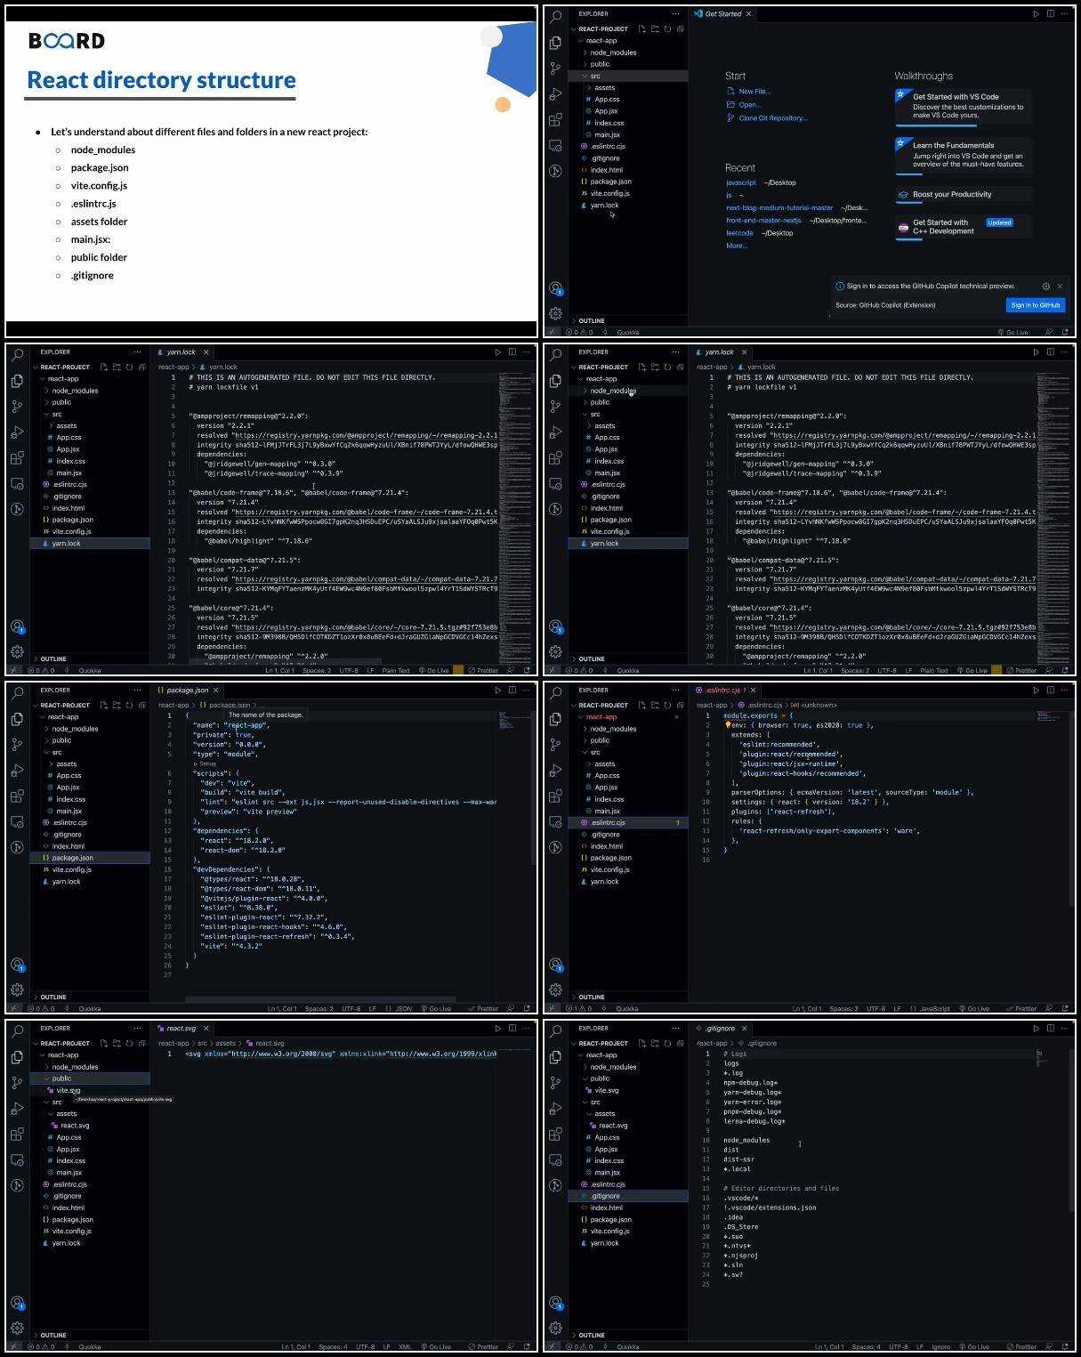Viewport: 1081px width, 1357px height.
Task: Click Go Live in the Get Started window status bar
Action: [x=1012, y=333]
